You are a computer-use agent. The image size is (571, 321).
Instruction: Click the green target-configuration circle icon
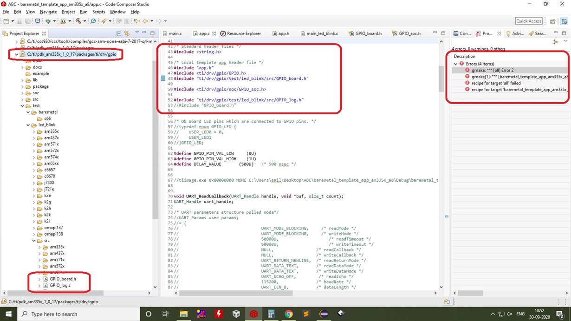click(x=93, y=21)
